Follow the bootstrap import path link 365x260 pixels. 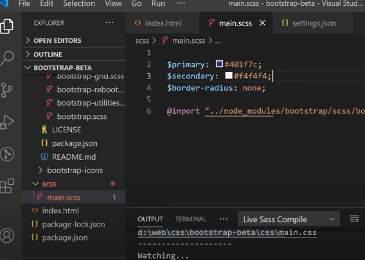coord(285,111)
